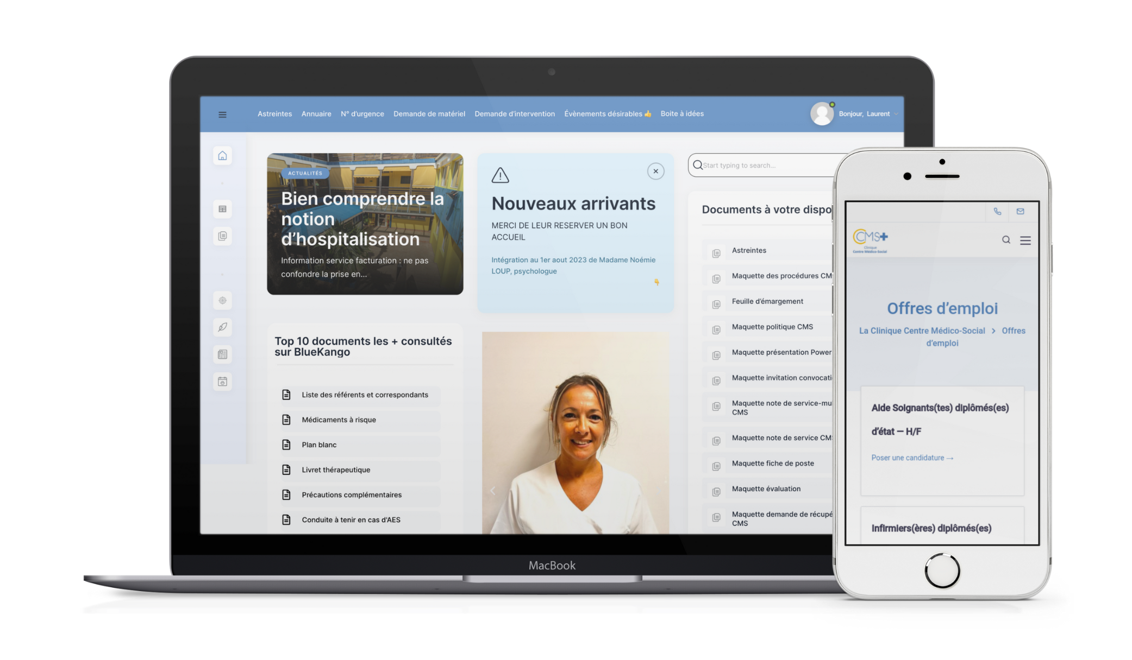This screenshot has height=660, width=1132.
Task: Click the globe/network sidebar icon
Action: pyautogui.click(x=223, y=300)
